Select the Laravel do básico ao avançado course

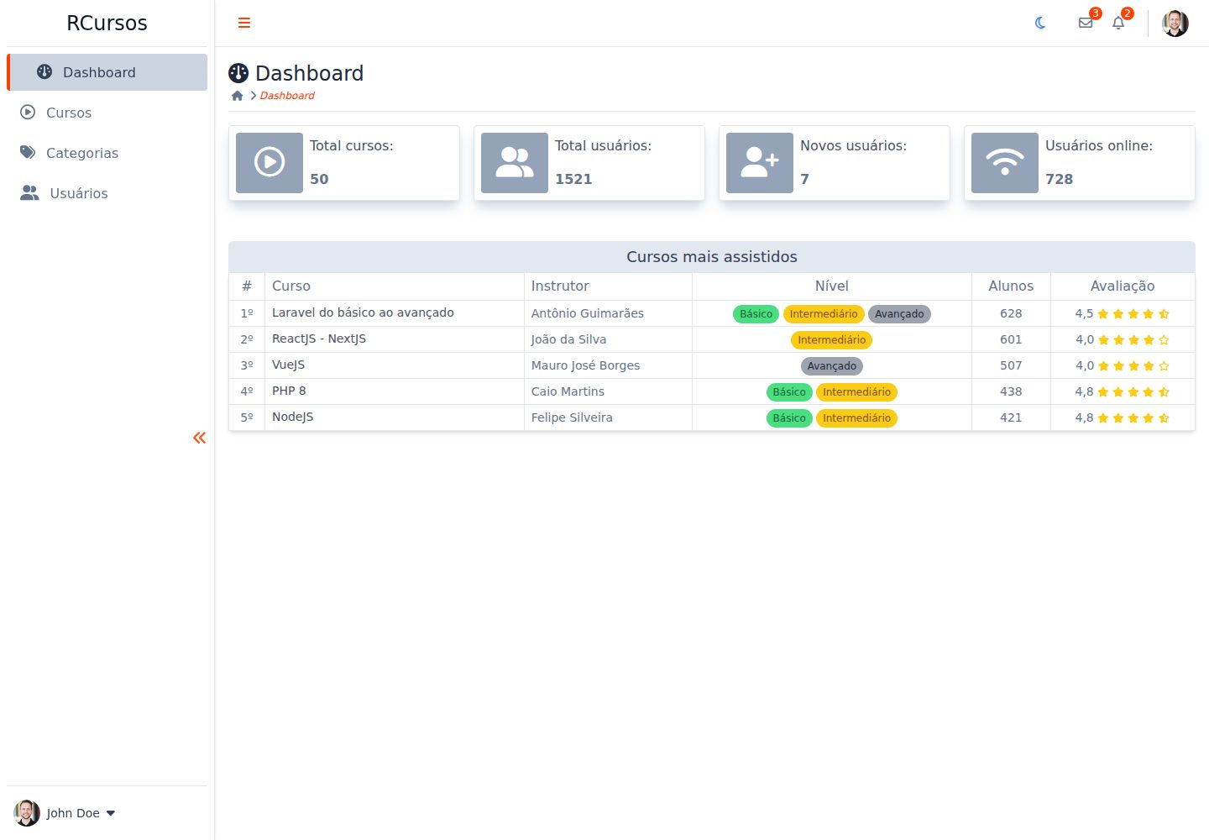[363, 312]
